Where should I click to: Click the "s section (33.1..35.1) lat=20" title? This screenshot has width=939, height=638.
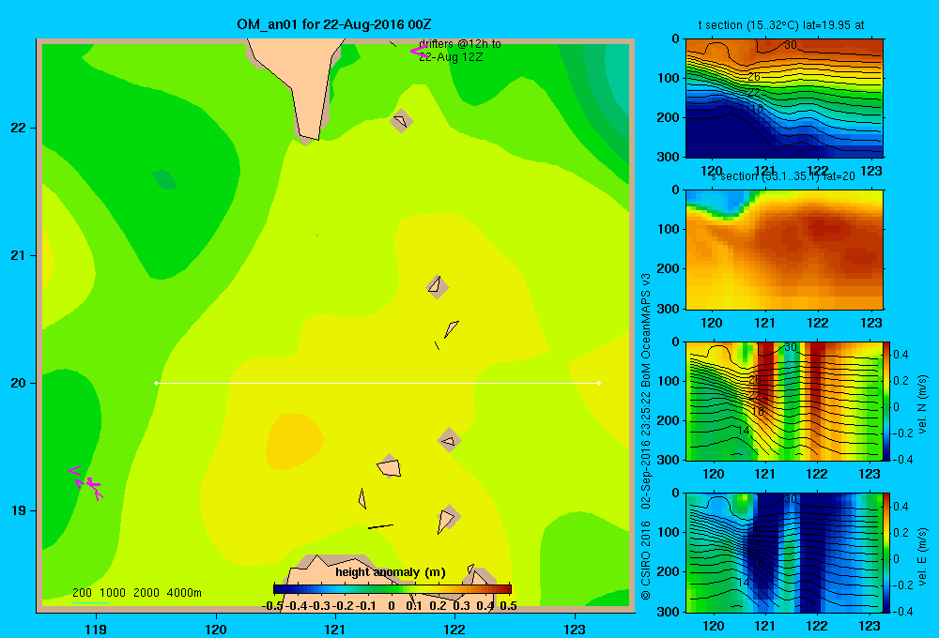coord(783,176)
